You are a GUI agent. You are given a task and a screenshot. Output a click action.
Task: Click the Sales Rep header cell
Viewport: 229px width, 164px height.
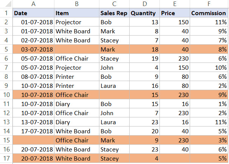coord(114,13)
